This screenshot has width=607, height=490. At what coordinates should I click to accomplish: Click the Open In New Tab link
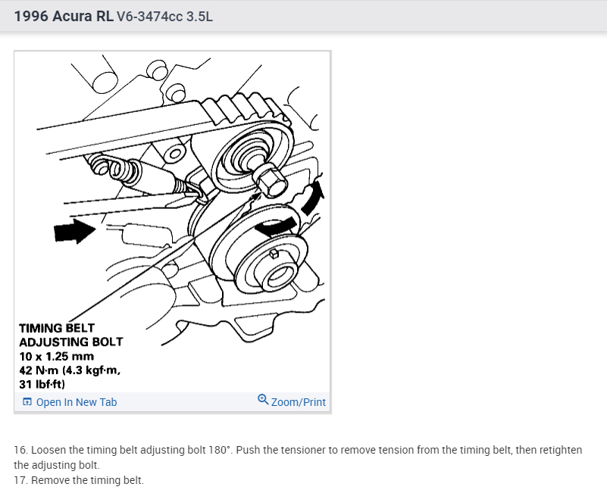pyautogui.click(x=77, y=402)
